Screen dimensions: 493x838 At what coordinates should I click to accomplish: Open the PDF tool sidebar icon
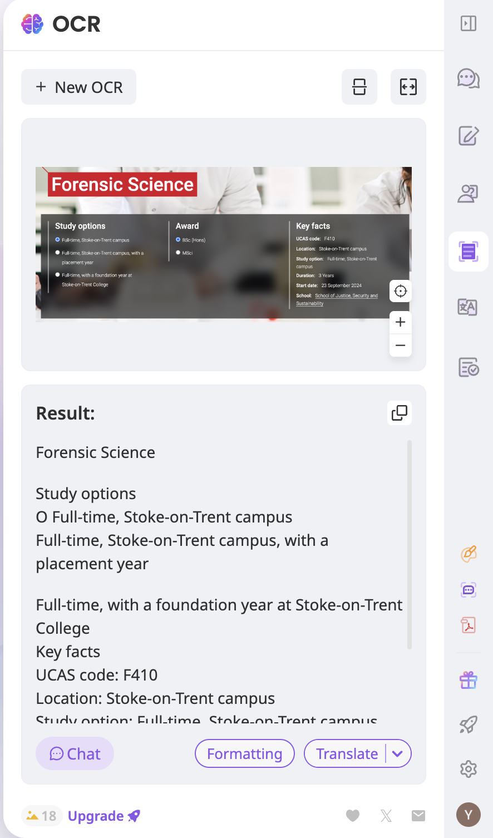[469, 625]
